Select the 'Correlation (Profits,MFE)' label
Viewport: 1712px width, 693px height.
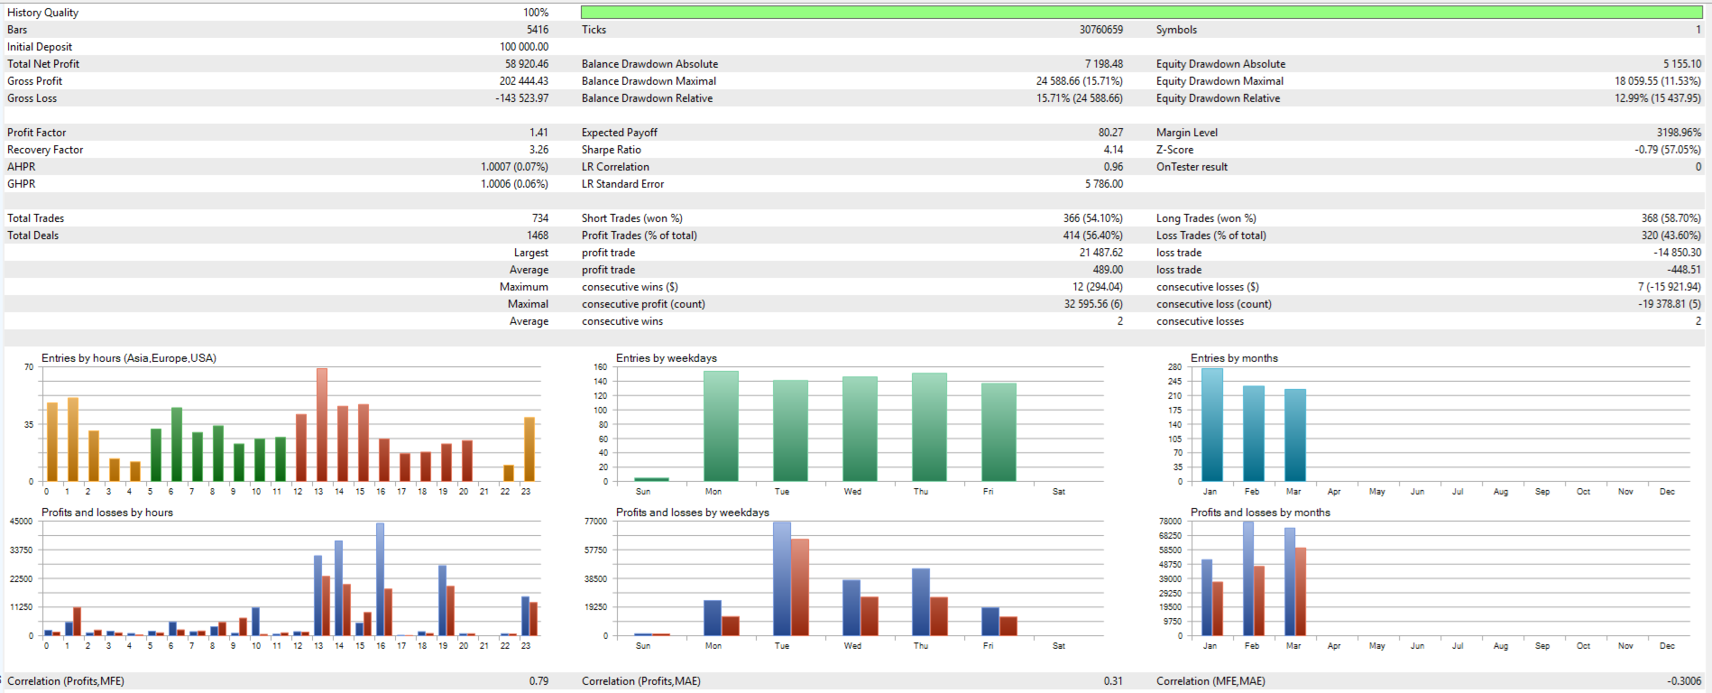click(x=66, y=681)
